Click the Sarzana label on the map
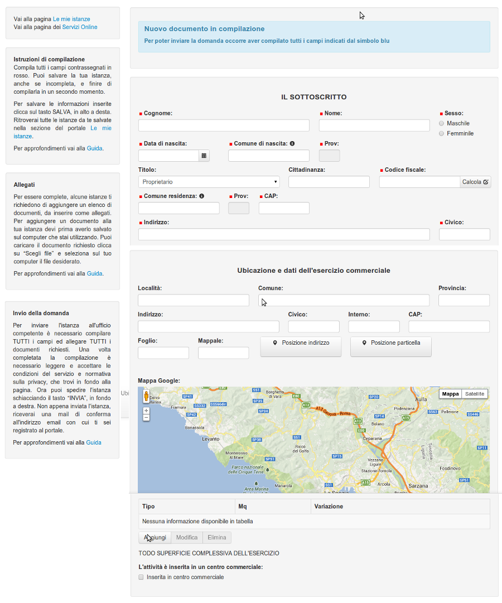This screenshot has height=603, width=502. tap(418, 486)
